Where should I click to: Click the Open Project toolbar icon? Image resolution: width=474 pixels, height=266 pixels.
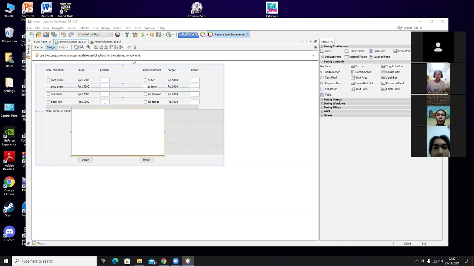point(46,34)
